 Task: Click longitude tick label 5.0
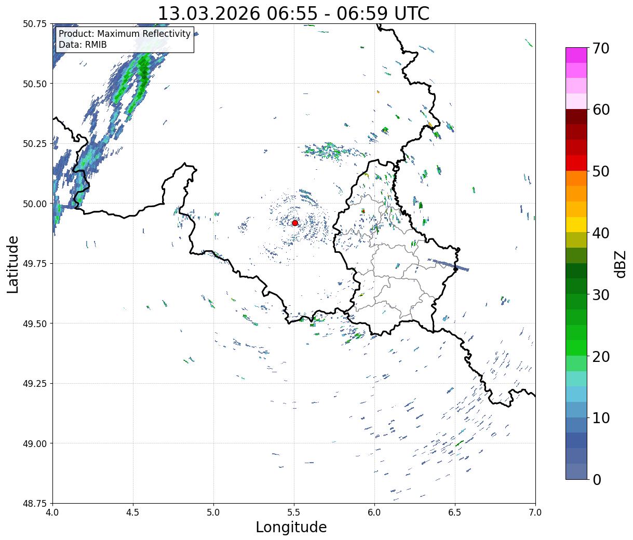(x=213, y=512)
